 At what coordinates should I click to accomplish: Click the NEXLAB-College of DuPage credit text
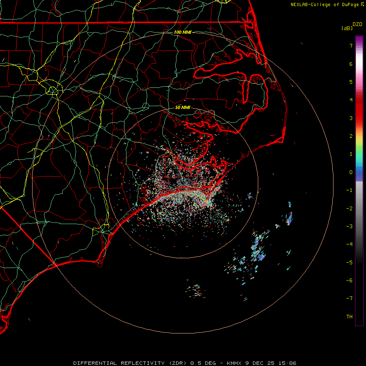tap(325, 4)
